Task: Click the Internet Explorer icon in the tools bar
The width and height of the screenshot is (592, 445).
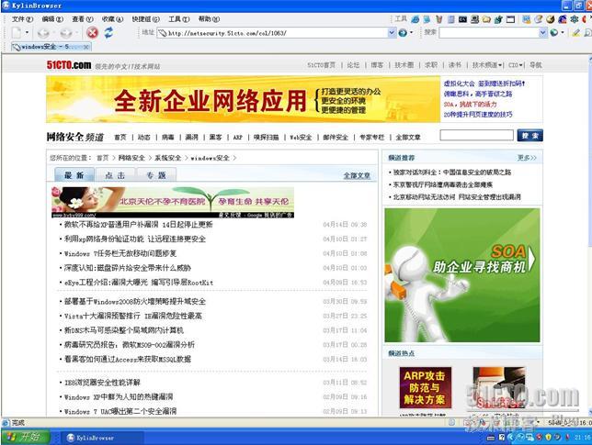Action: coord(416,19)
